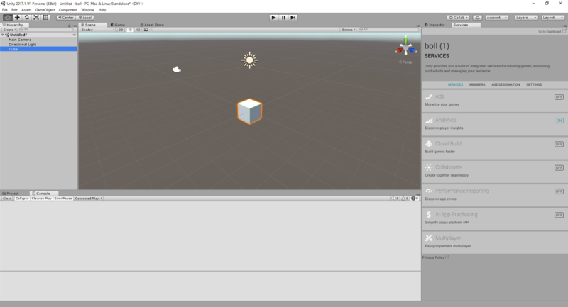Toggle Local handle rotation button
The width and height of the screenshot is (568, 307).
85,17
